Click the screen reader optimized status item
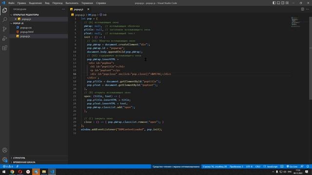Image resolution: width=312 pixels, height=175 pixels. (x=176, y=166)
